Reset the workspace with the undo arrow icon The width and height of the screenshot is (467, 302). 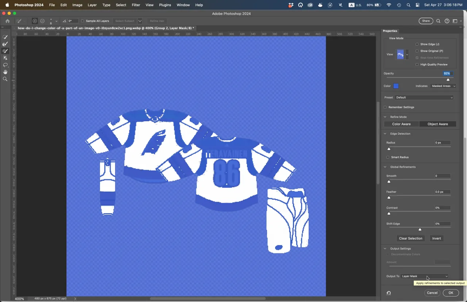point(389,293)
